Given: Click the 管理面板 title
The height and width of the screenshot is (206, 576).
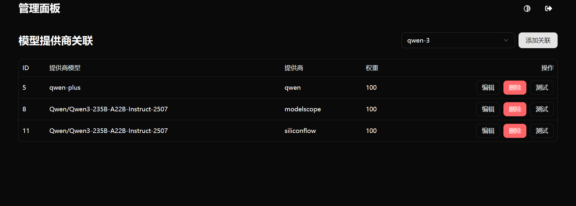Looking at the screenshot, I should point(39,9).
